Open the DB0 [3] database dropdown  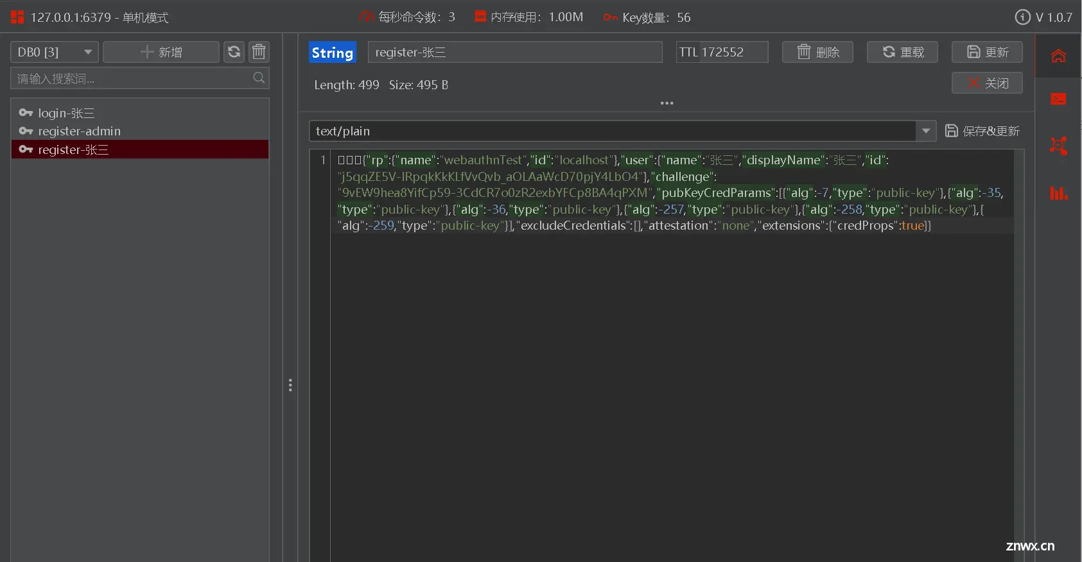(55, 52)
